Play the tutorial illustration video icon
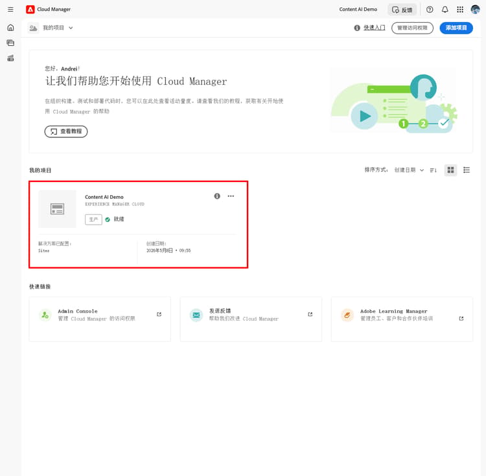 coord(364,116)
